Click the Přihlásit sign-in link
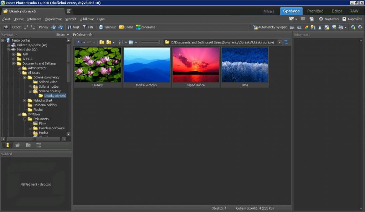 click(269, 11)
